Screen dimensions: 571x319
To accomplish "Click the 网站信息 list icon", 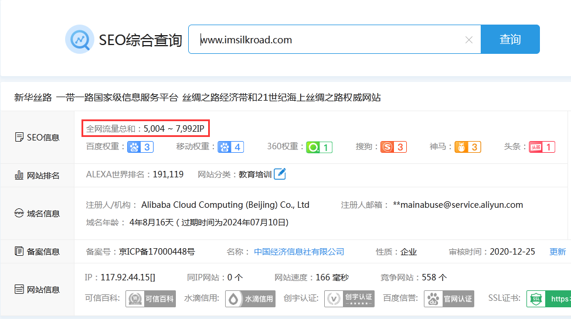I will pos(19,289).
